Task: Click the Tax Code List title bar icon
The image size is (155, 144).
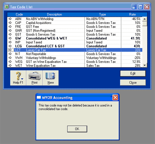Action: 7,7
